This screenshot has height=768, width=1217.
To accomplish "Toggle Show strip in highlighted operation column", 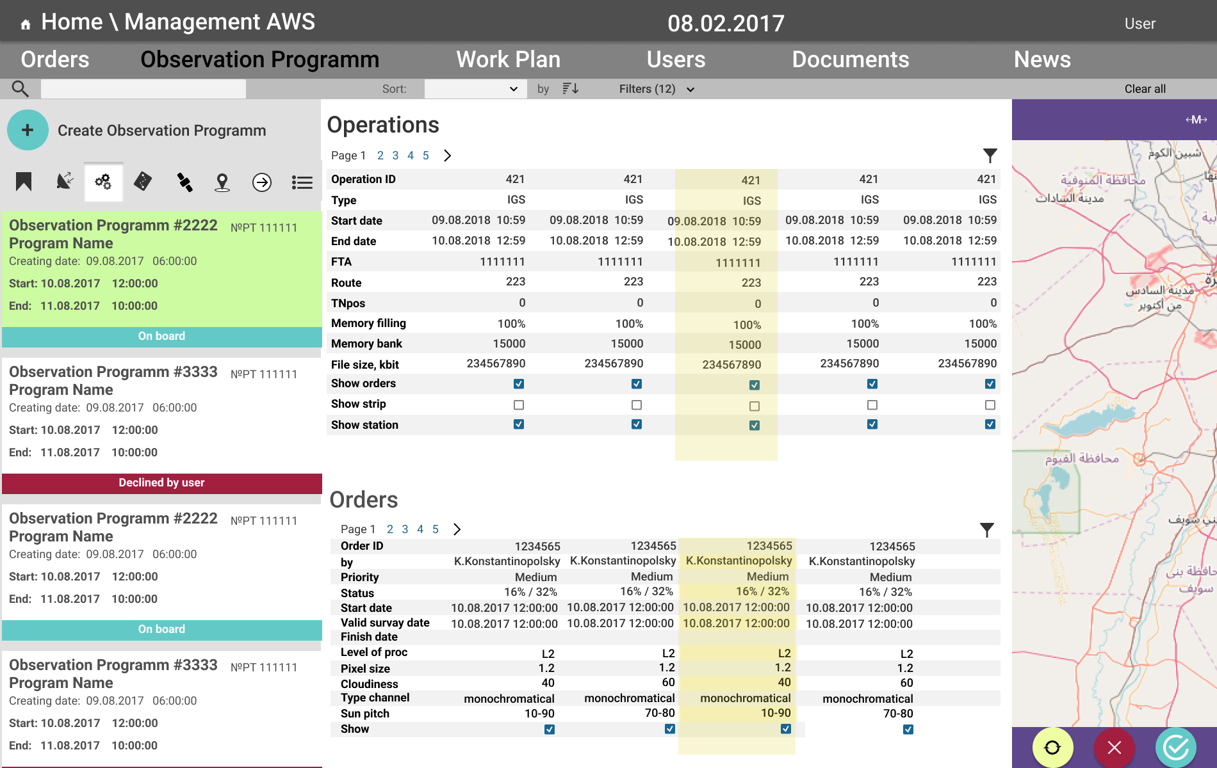I will pos(755,406).
